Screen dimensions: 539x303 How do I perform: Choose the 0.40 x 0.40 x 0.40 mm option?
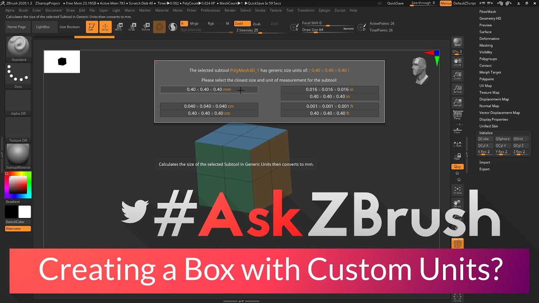(x=209, y=90)
